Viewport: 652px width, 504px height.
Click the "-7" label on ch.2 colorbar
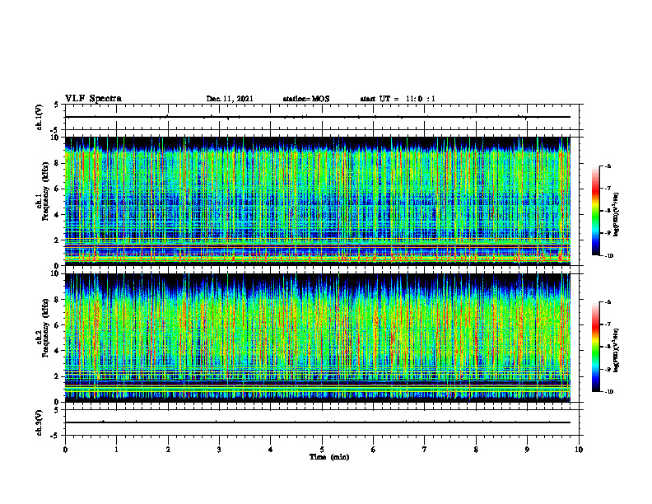pyautogui.click(x=608, y=324)
